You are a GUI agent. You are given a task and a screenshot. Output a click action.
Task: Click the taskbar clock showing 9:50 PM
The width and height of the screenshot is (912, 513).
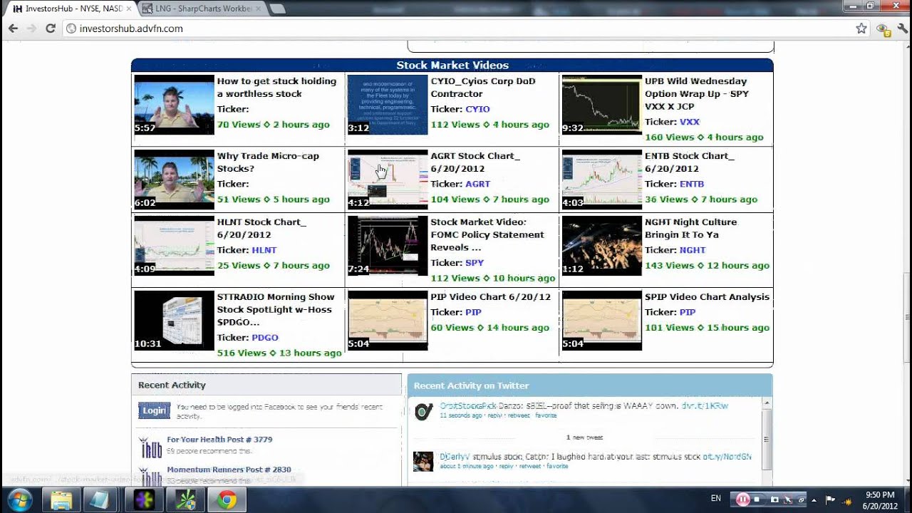(x=880, y=500)
